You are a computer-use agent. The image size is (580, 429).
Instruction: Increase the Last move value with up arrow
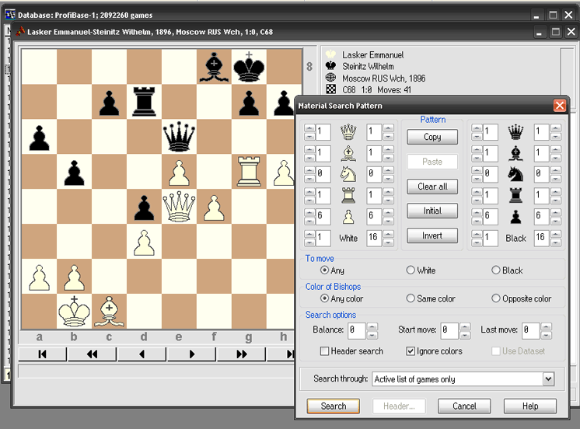coord(547,326)
